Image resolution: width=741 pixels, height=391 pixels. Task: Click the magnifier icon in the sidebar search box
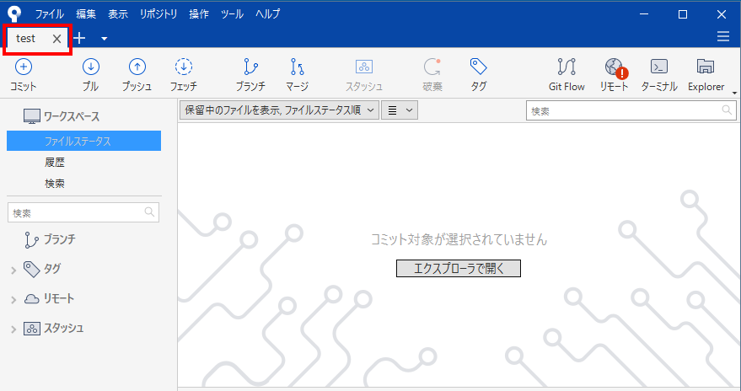pyautogui.click(x=149, y=212)
